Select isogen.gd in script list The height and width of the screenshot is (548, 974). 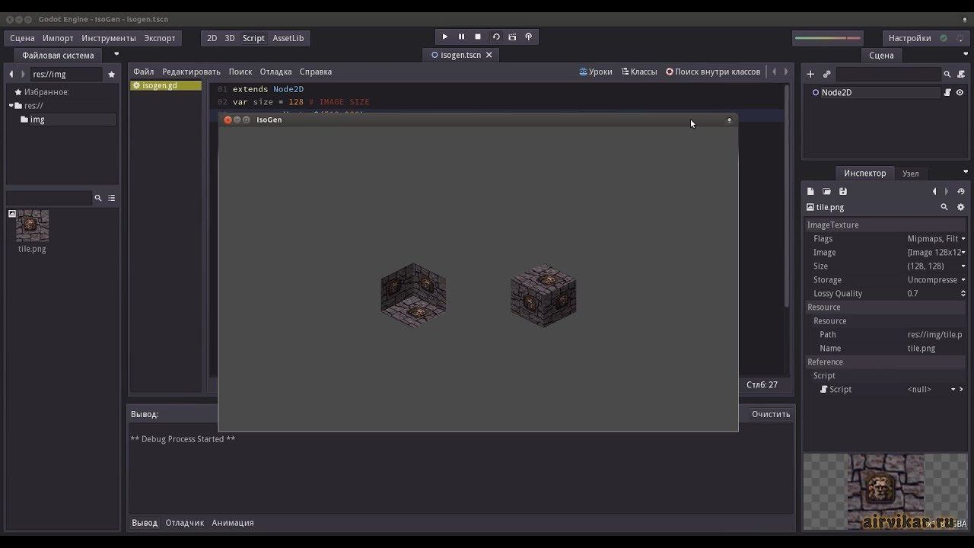165,85
